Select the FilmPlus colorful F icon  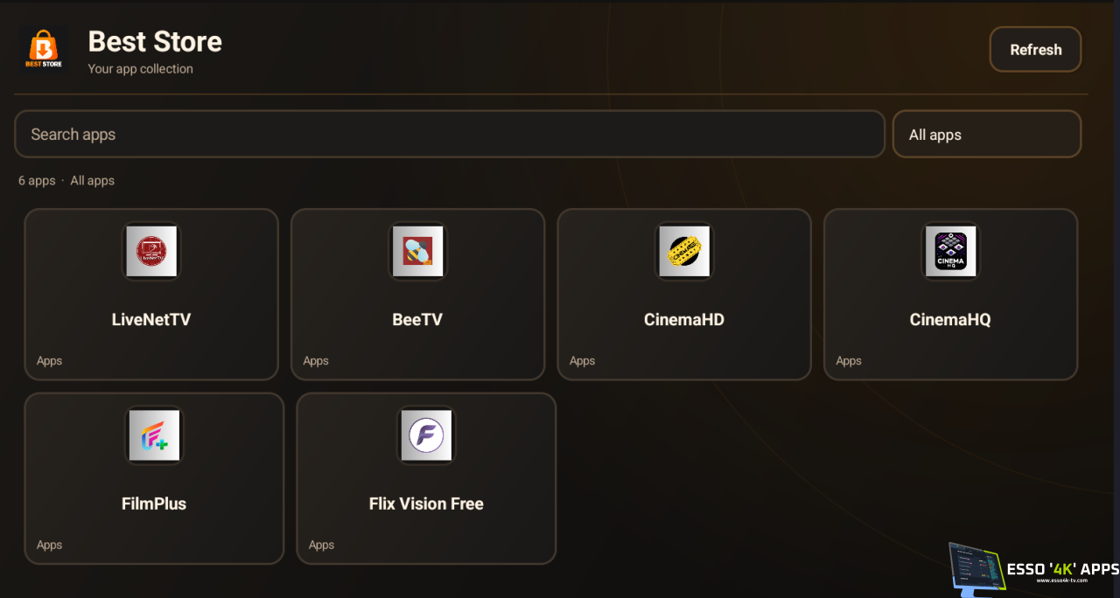click(154, 435)
